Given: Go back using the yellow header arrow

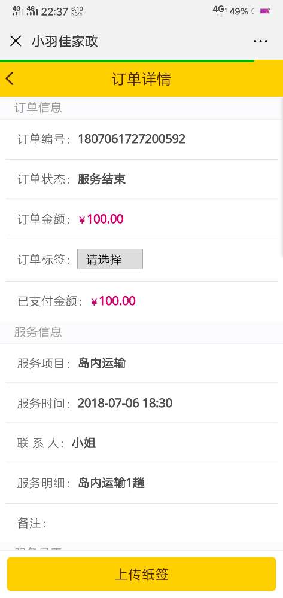Looking at the screenshot, I should tap(10, 78).
